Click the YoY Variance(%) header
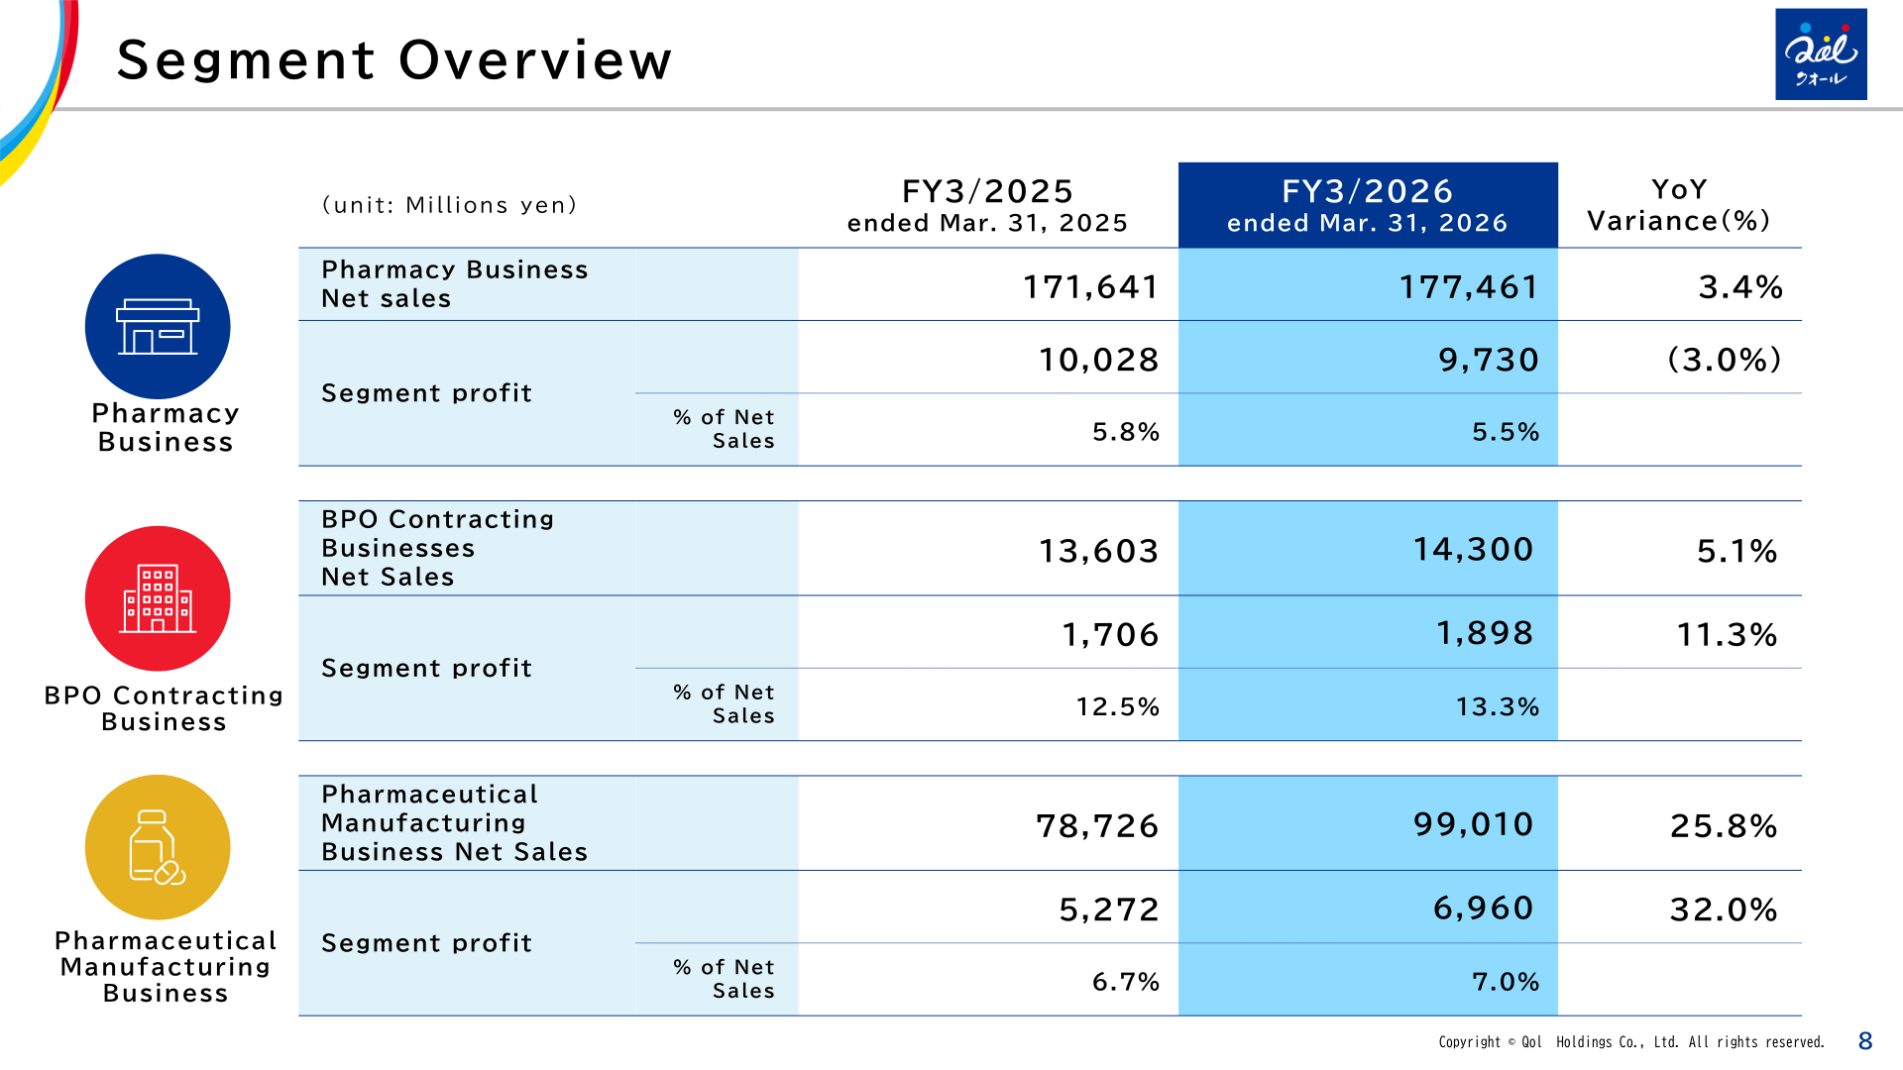Viewport: 1903px width, 1070px height. pyautogui.click(x=1679, y=205)
